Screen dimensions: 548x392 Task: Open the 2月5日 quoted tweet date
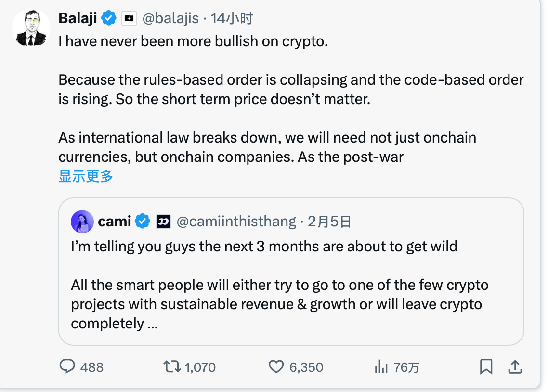click(x=329, y=221)
